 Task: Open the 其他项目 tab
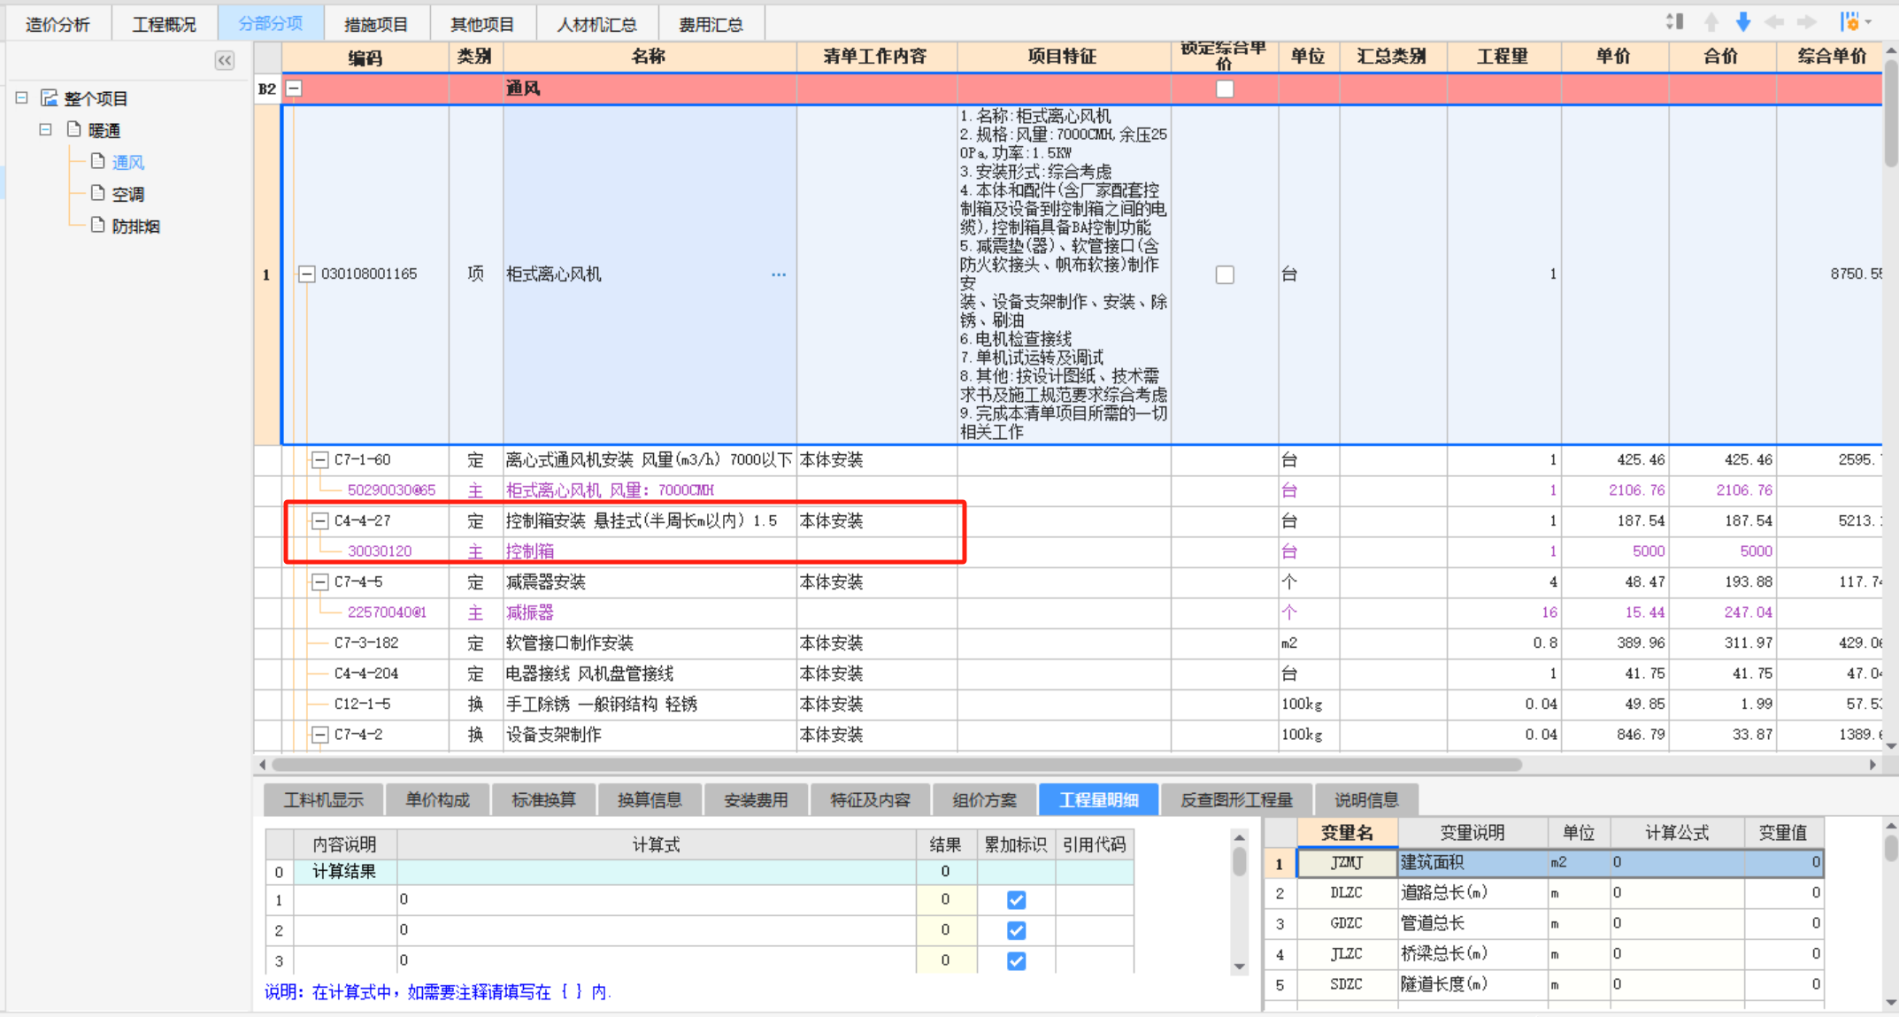pos(483,24)
